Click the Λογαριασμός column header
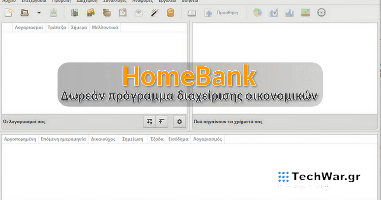381x200 pixels. point(207,139)
